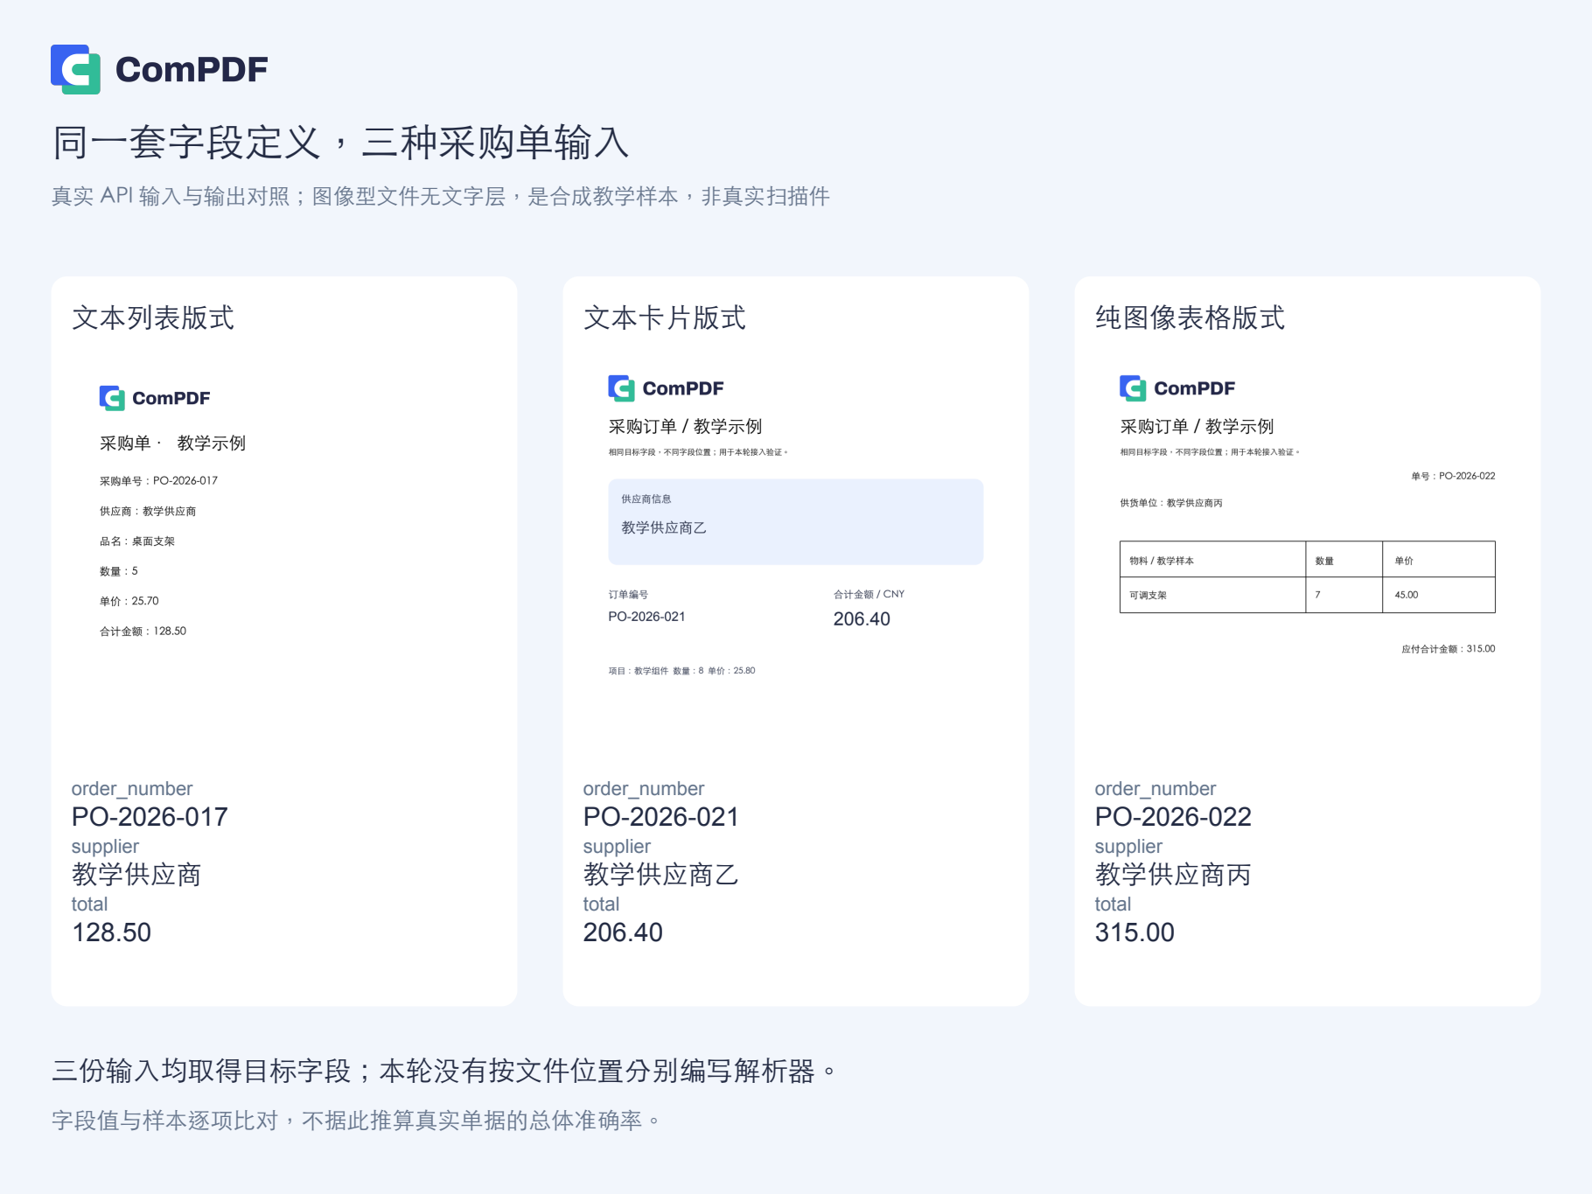Click the extracted value PO-2026-017
Viewport: 1592px width, 1194px height.
tap(150, 817)
